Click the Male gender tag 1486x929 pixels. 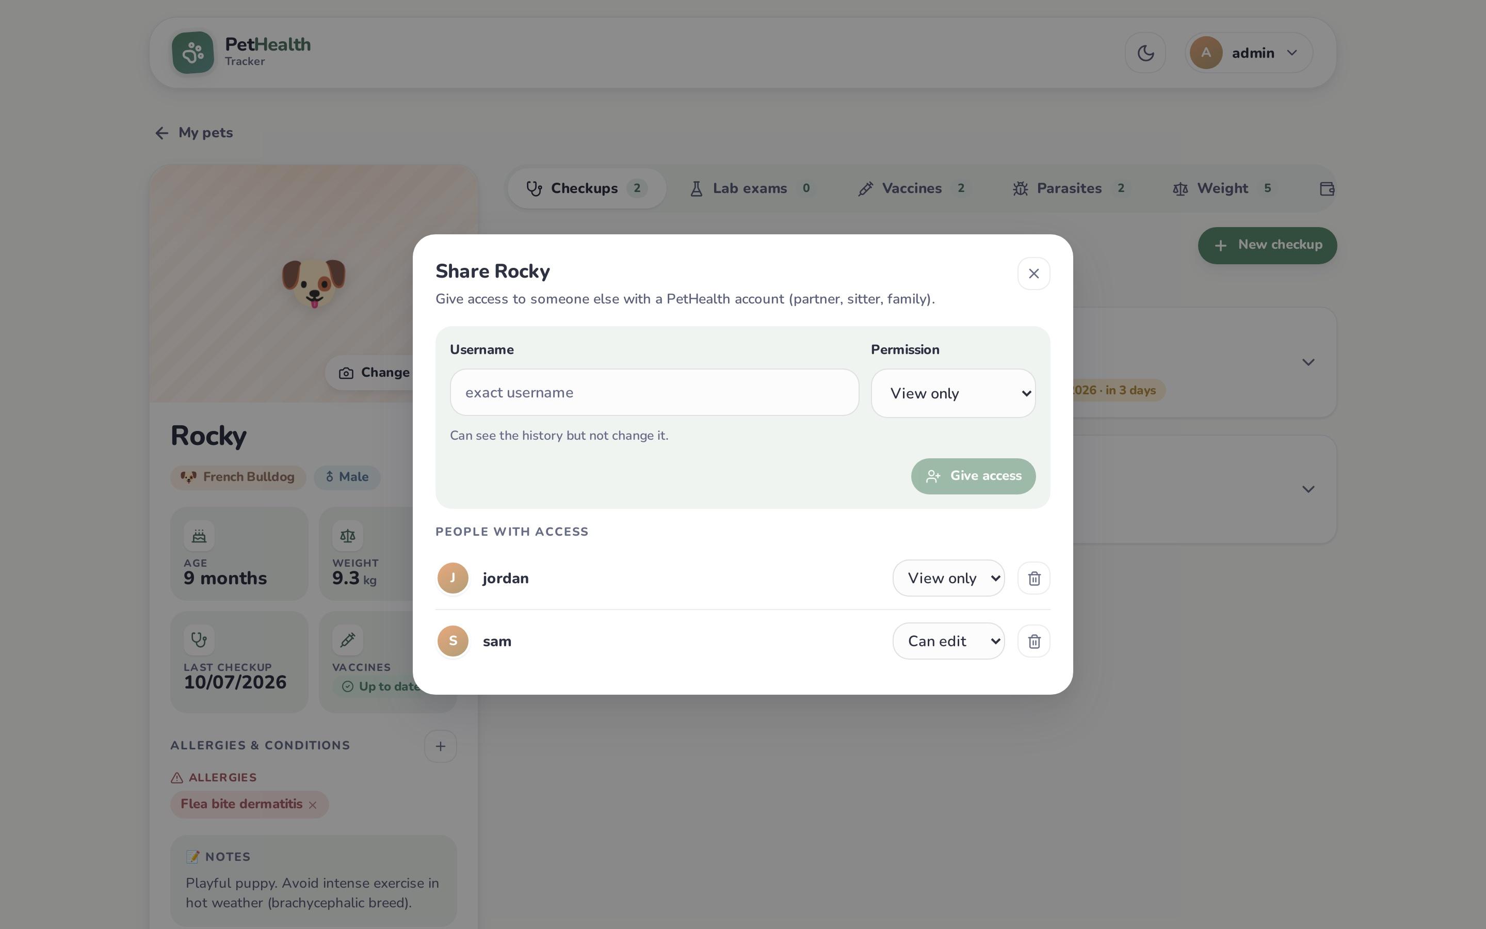pyautogui.click(x=347, y=477)
